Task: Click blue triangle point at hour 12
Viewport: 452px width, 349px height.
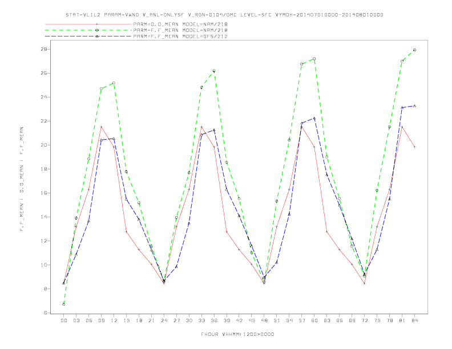Action: (114, 139)
